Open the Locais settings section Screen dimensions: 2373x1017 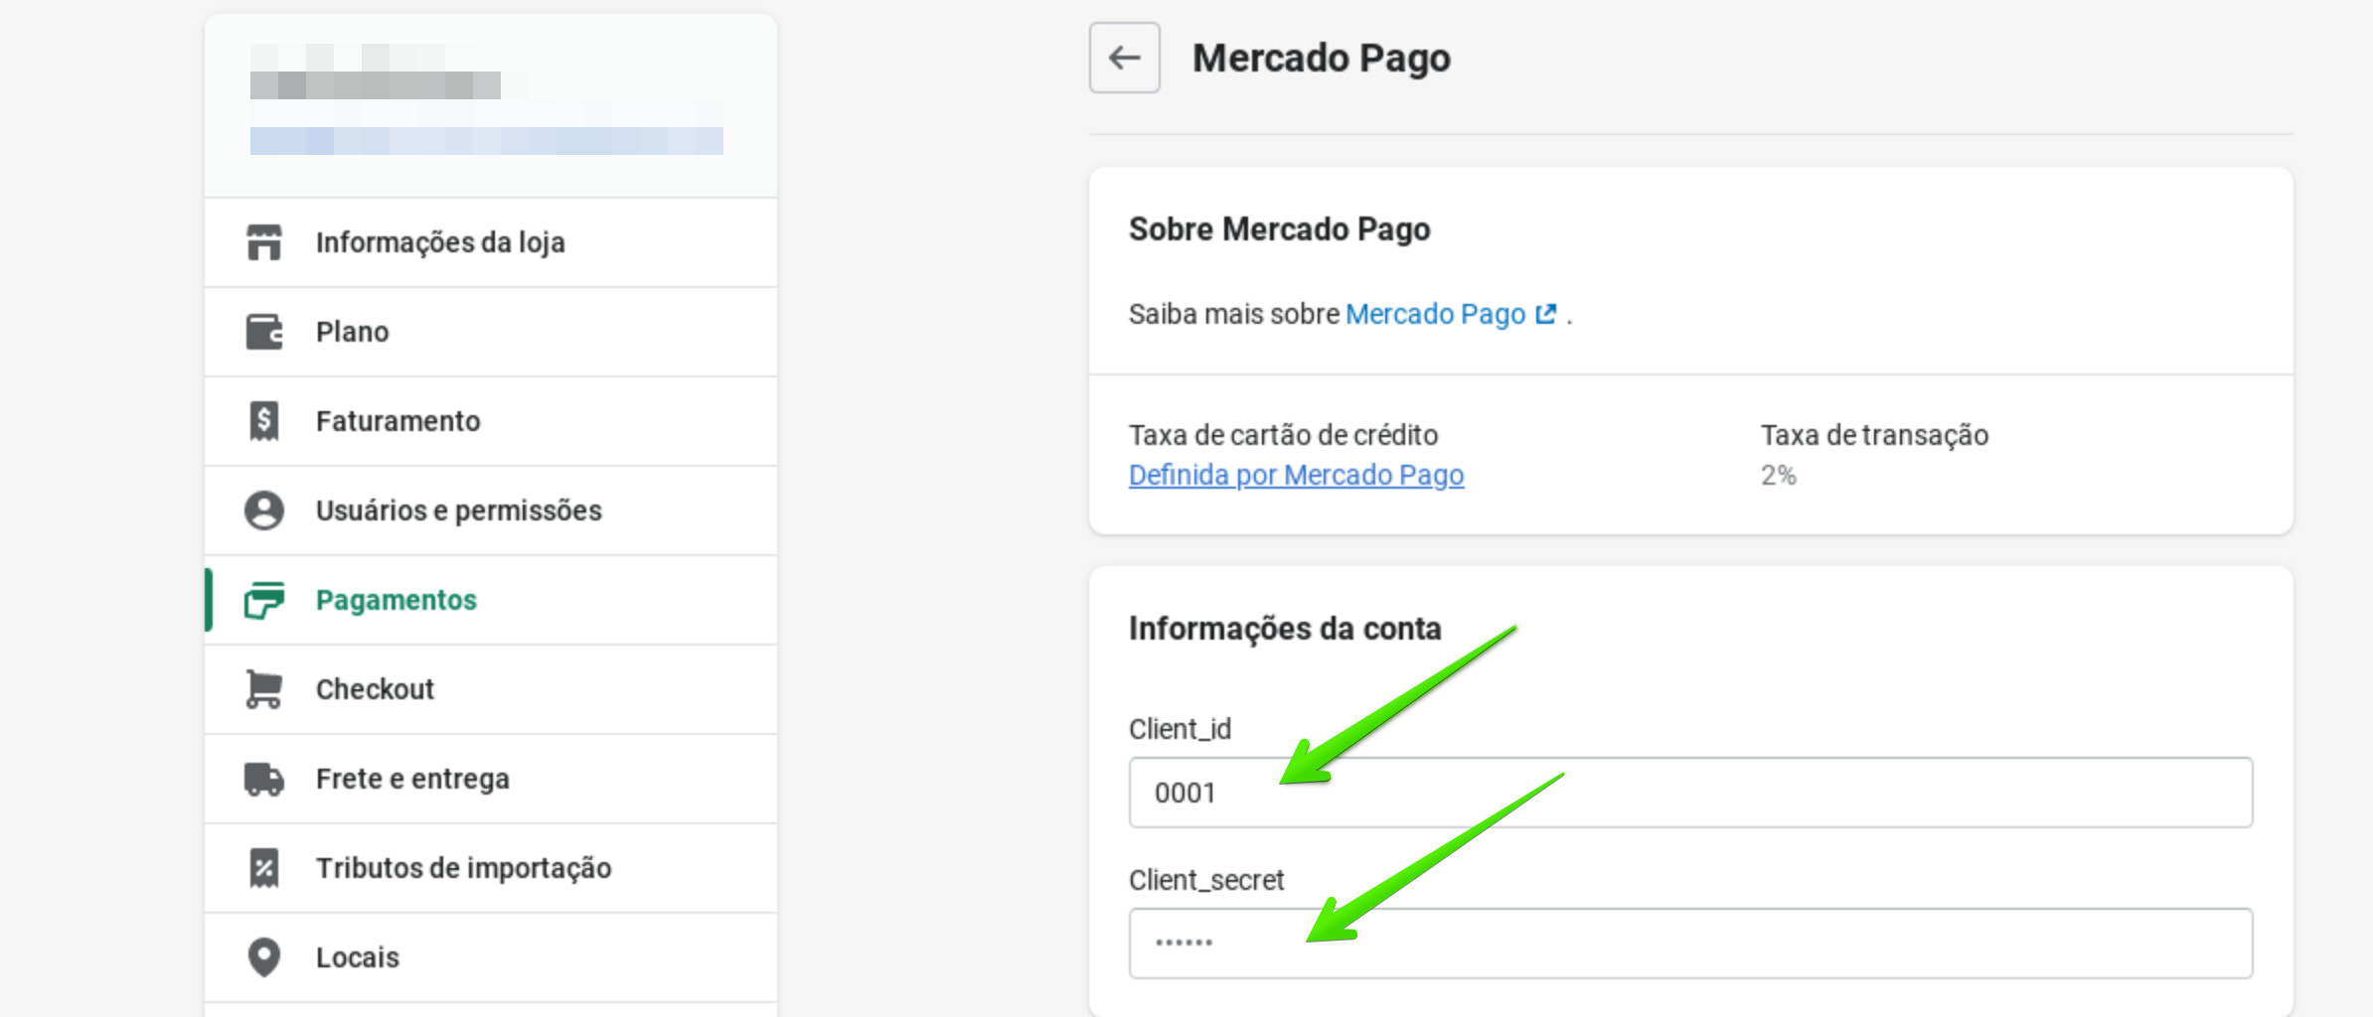click(491, 957)
